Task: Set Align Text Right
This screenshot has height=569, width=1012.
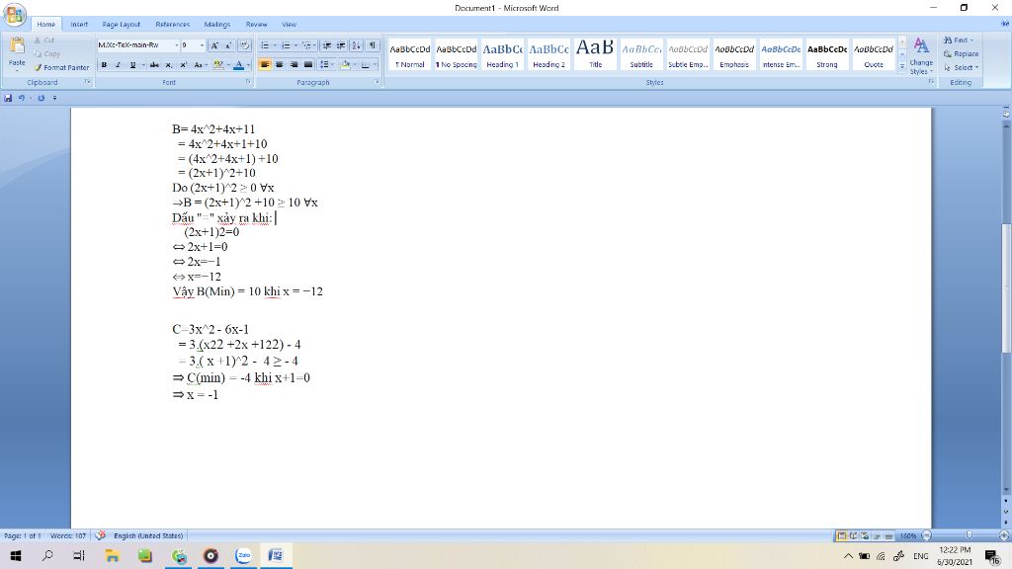Action: [x=294, y=64]
